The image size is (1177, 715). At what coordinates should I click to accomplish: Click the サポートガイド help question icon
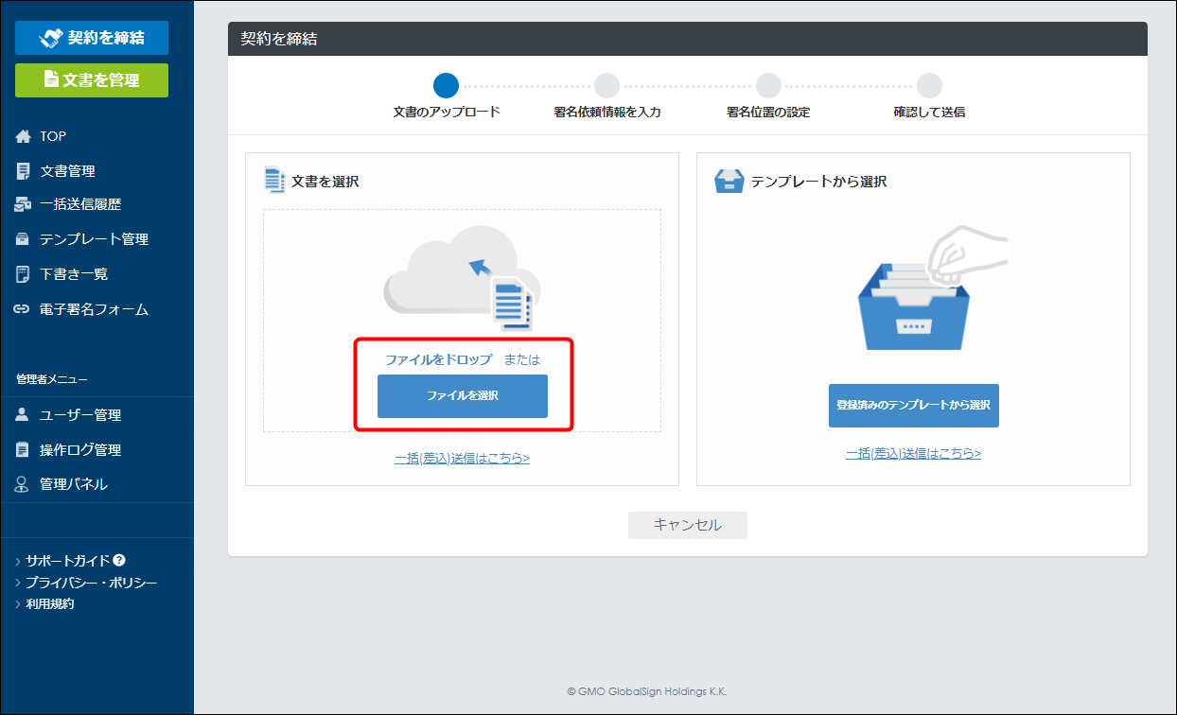point(119,560)
